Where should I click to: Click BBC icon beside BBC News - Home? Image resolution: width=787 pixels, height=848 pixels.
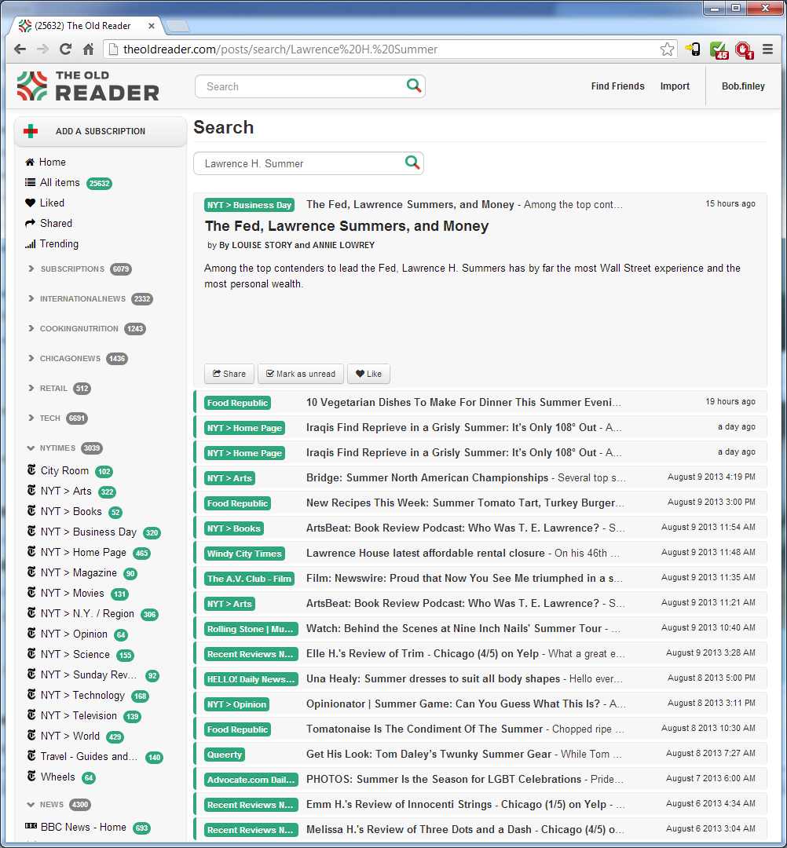click(x=31, y=826)
